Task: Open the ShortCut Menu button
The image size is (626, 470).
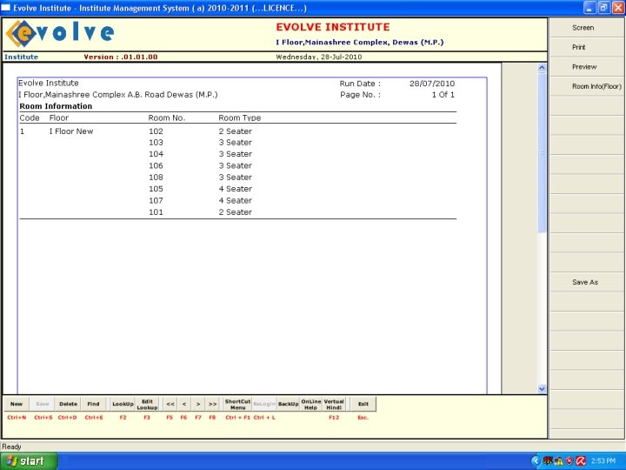Action: click(237, 404)
